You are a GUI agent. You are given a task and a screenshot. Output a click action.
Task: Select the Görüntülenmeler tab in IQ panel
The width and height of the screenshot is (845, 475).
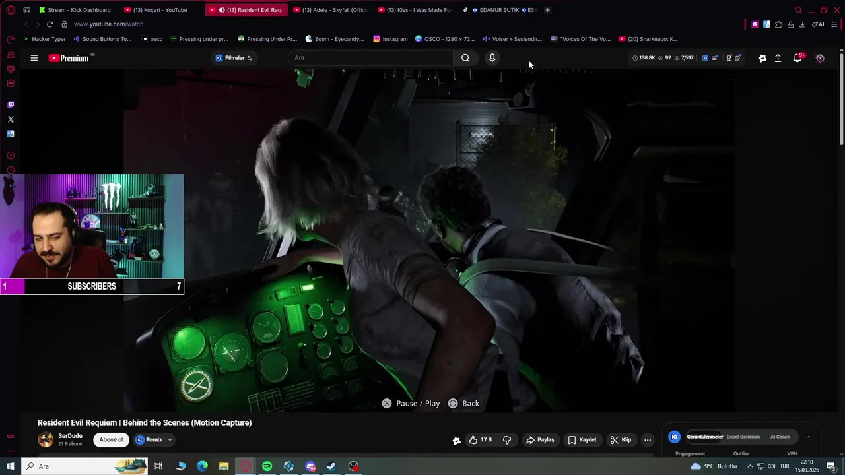(704, 437)
